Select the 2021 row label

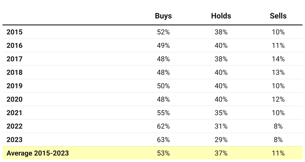tap(14, 113)
